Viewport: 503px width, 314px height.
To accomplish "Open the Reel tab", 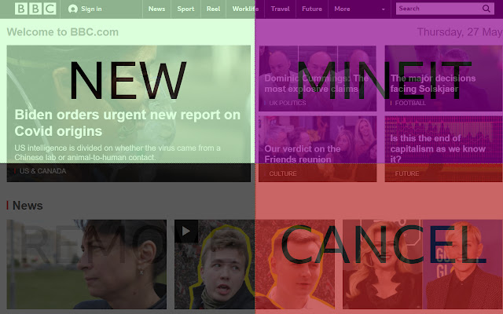I will 213,9.
